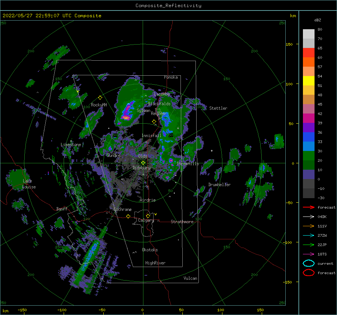This screenshot has height=315, width=337.
Task: Click the Sylvan label
Action: coord(143,110)
